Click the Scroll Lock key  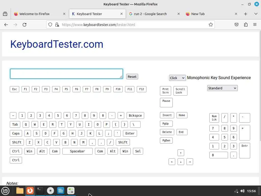coord(180,91)
